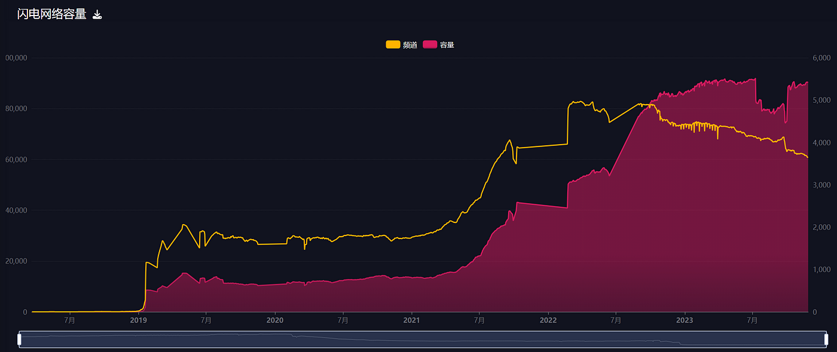Click the 2021 x-axis label
The height and width of the screenshot is (352, 837).
pyautogui.click(x=411, y=320)
